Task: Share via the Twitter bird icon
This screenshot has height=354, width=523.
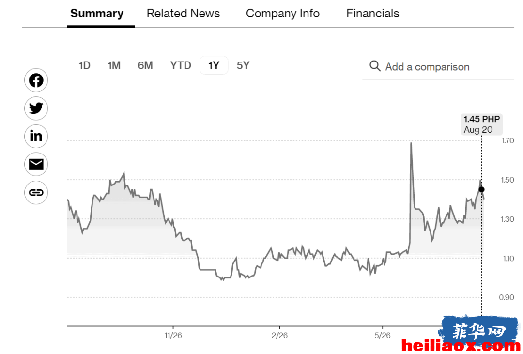Action: click(36, 108)
